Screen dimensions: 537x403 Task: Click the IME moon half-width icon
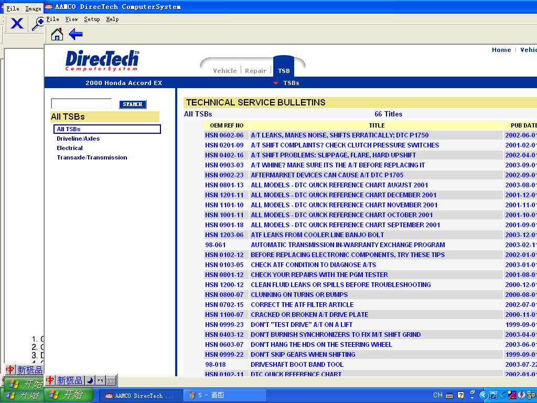click(x=90, y=380)
